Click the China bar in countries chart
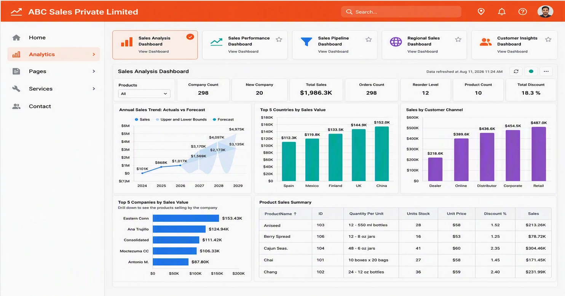Image resolution: width=565 pixels, height=296 pixels. tap(382, 154)
